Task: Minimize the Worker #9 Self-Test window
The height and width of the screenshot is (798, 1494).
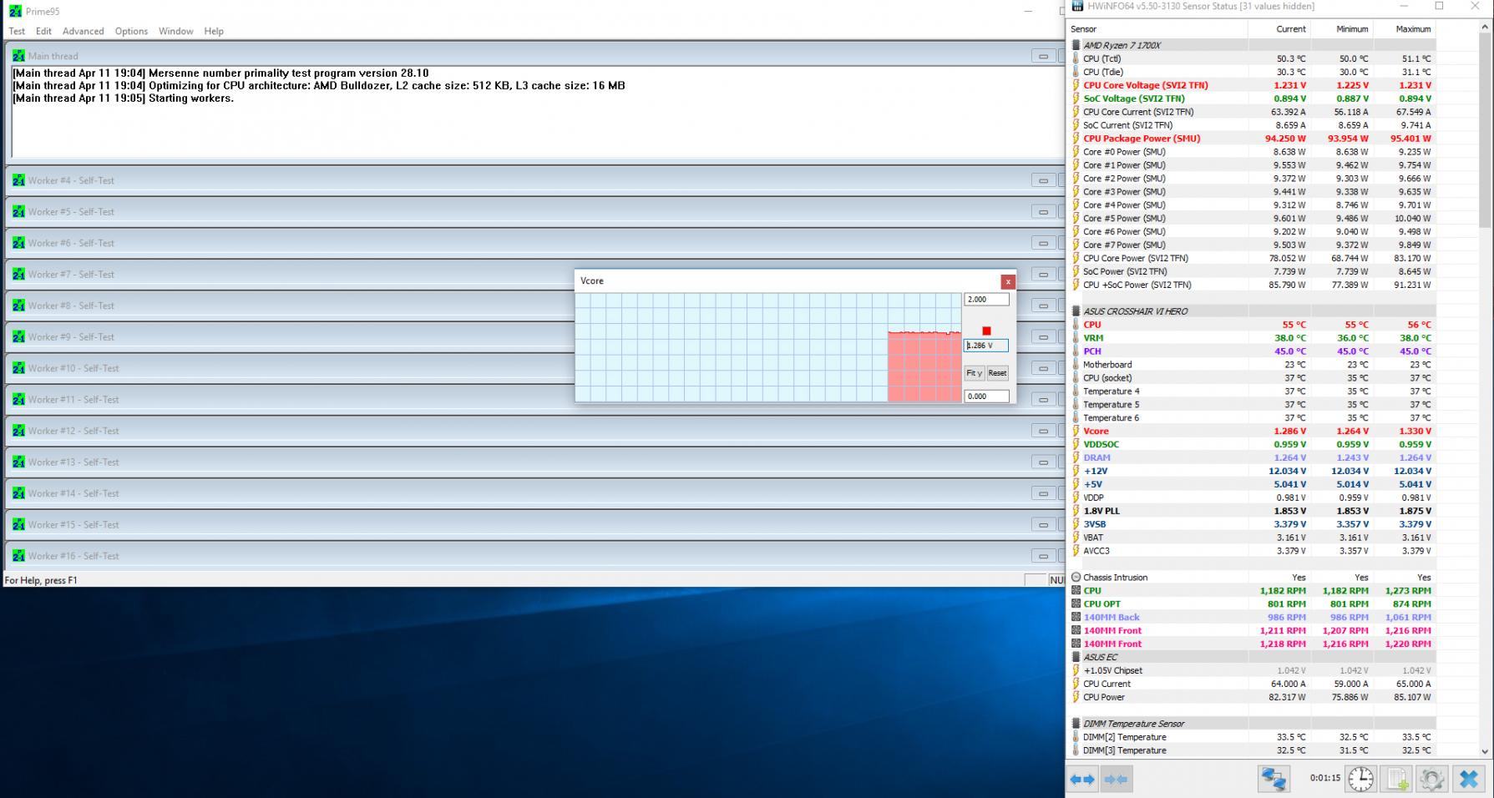Action: tap(1043, 337)
